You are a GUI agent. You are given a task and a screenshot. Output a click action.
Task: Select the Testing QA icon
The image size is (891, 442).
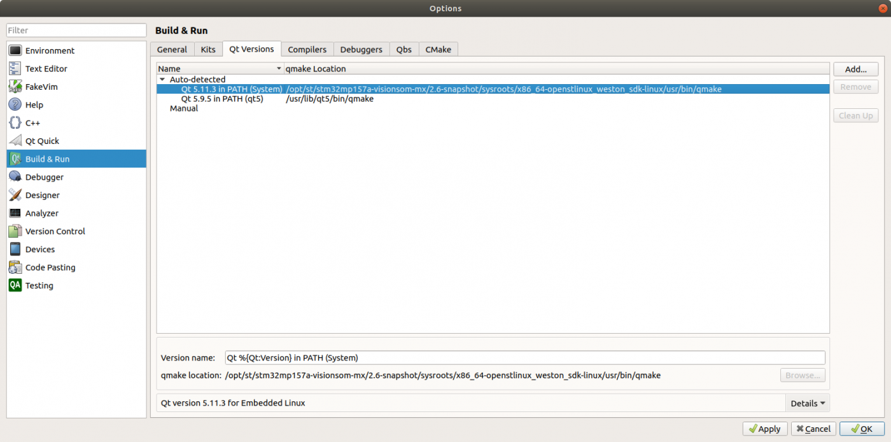(15, 285)
